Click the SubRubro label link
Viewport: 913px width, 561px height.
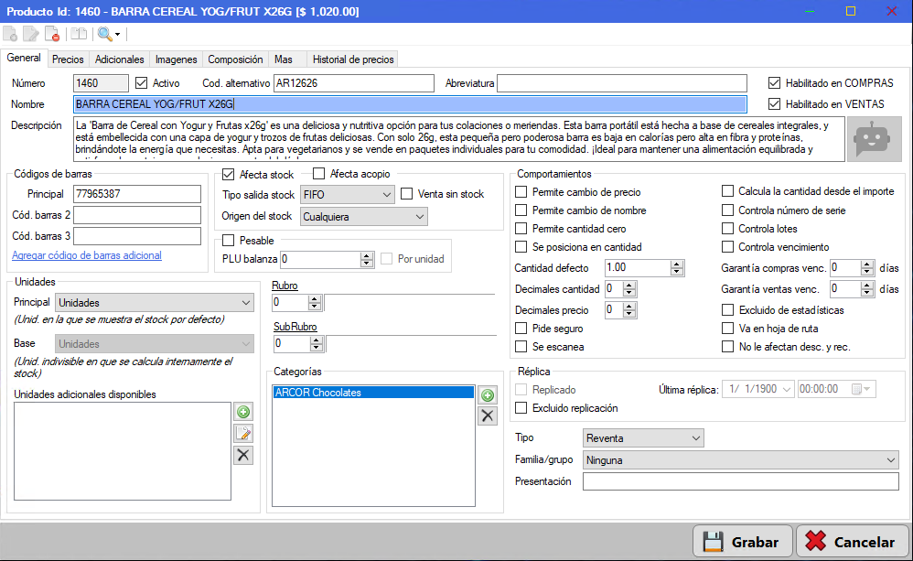[295, 327]
